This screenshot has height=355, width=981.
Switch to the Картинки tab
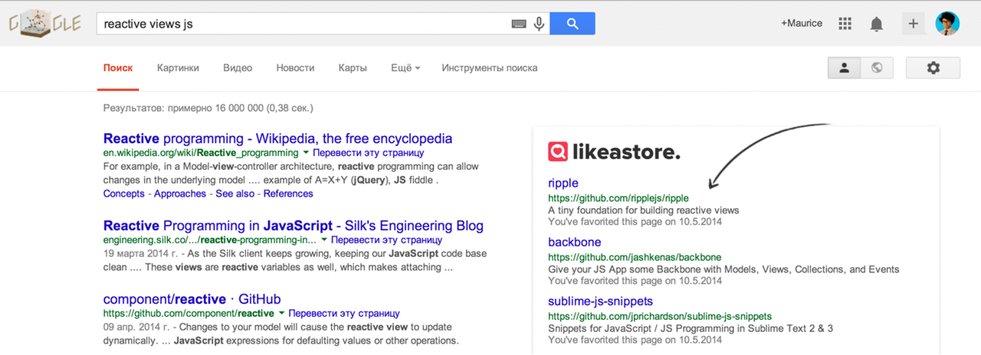click(x=178, y=67)
